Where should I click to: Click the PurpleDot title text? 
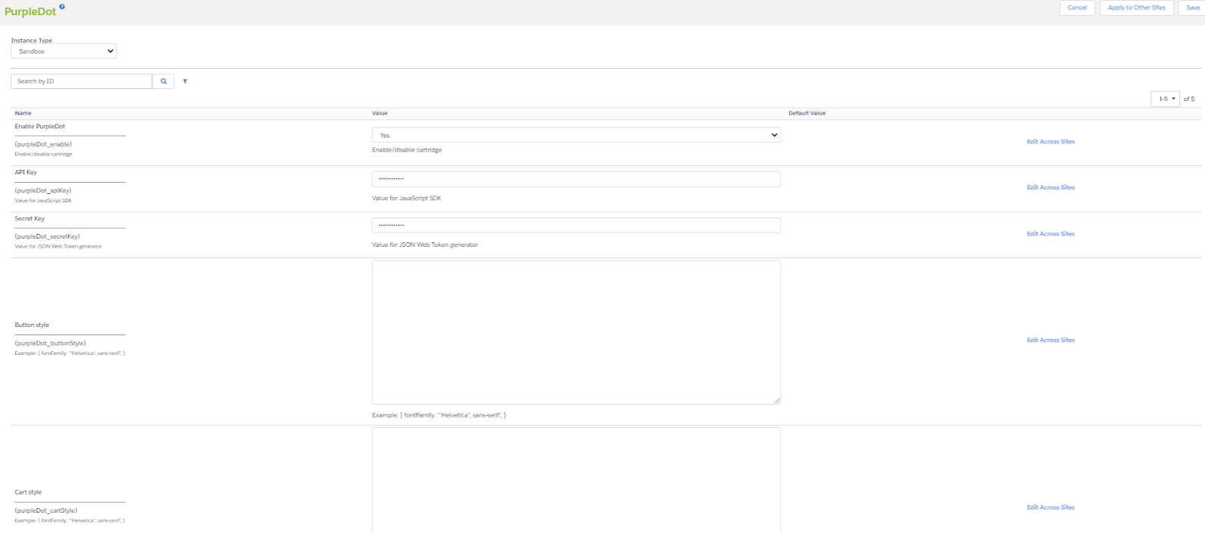coord(30,11)
